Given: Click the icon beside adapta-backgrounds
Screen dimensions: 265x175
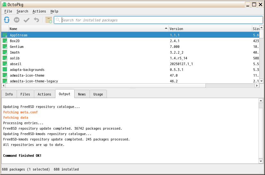Looking at the screenshot, I should pos(5,70).
